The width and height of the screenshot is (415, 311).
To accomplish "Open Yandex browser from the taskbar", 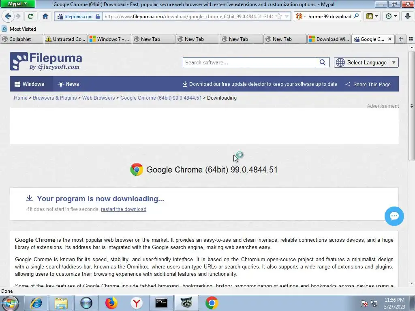I will click(x=136, y=303).
